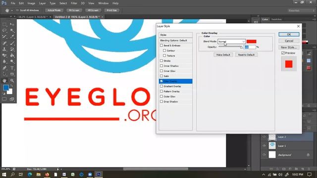Viewport: 317px width, 178px height.
Task: Click Cancel in Layer Style dialog
Action: coord(289,41)
